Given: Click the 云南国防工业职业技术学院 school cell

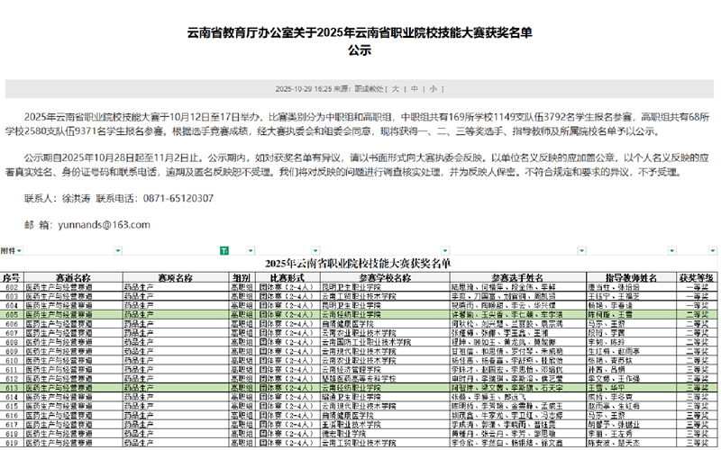Looking at the screenshot, I should (368, 342).
